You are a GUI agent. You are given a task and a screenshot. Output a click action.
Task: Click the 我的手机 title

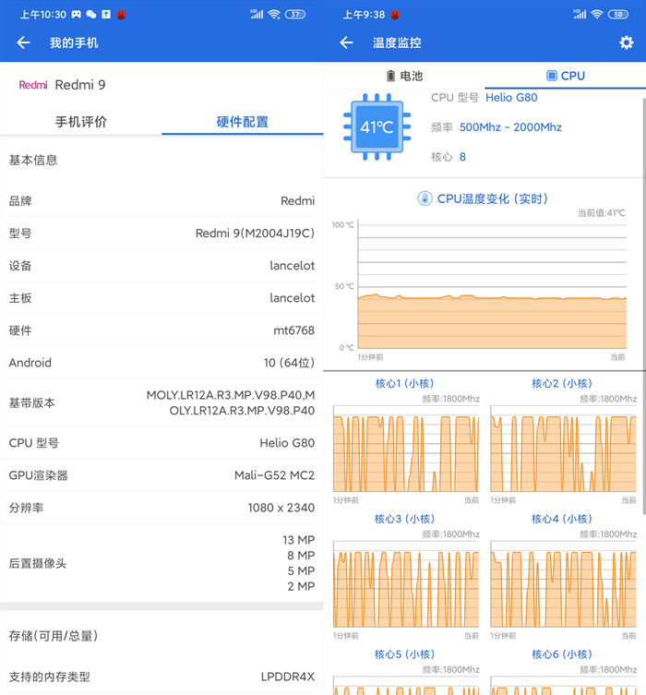(x=74, y=43)
